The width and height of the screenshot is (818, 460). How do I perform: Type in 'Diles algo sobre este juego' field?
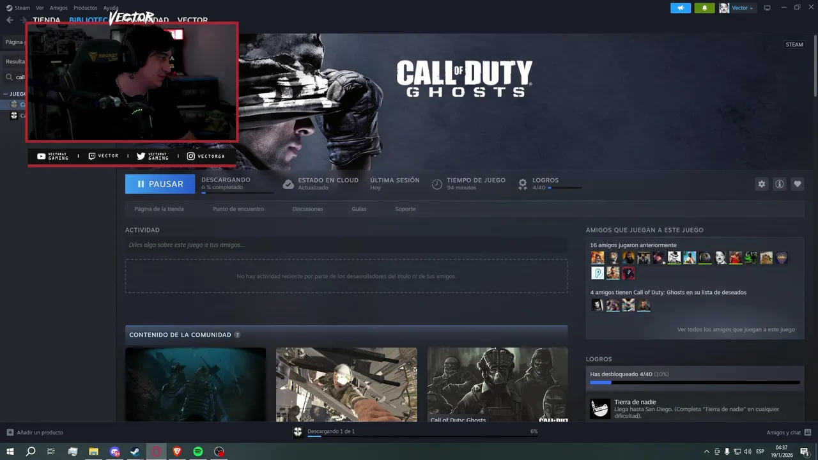click(346, 245)
